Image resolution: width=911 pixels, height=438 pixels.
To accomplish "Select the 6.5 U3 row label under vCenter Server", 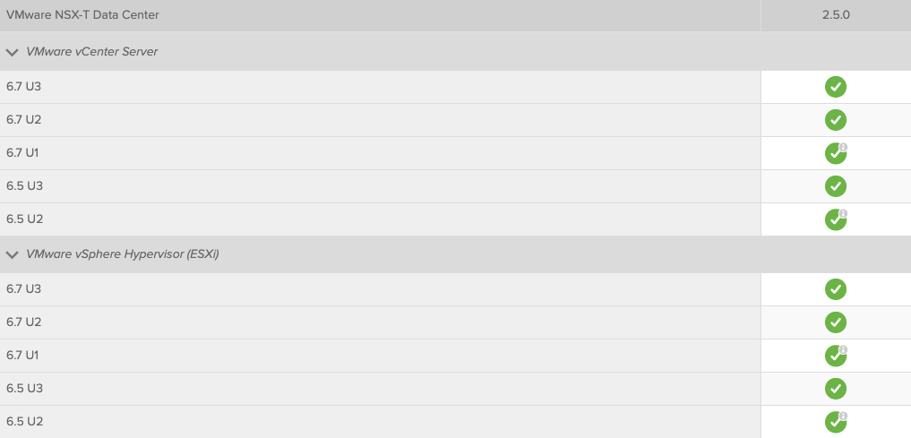I will point(24,186).
